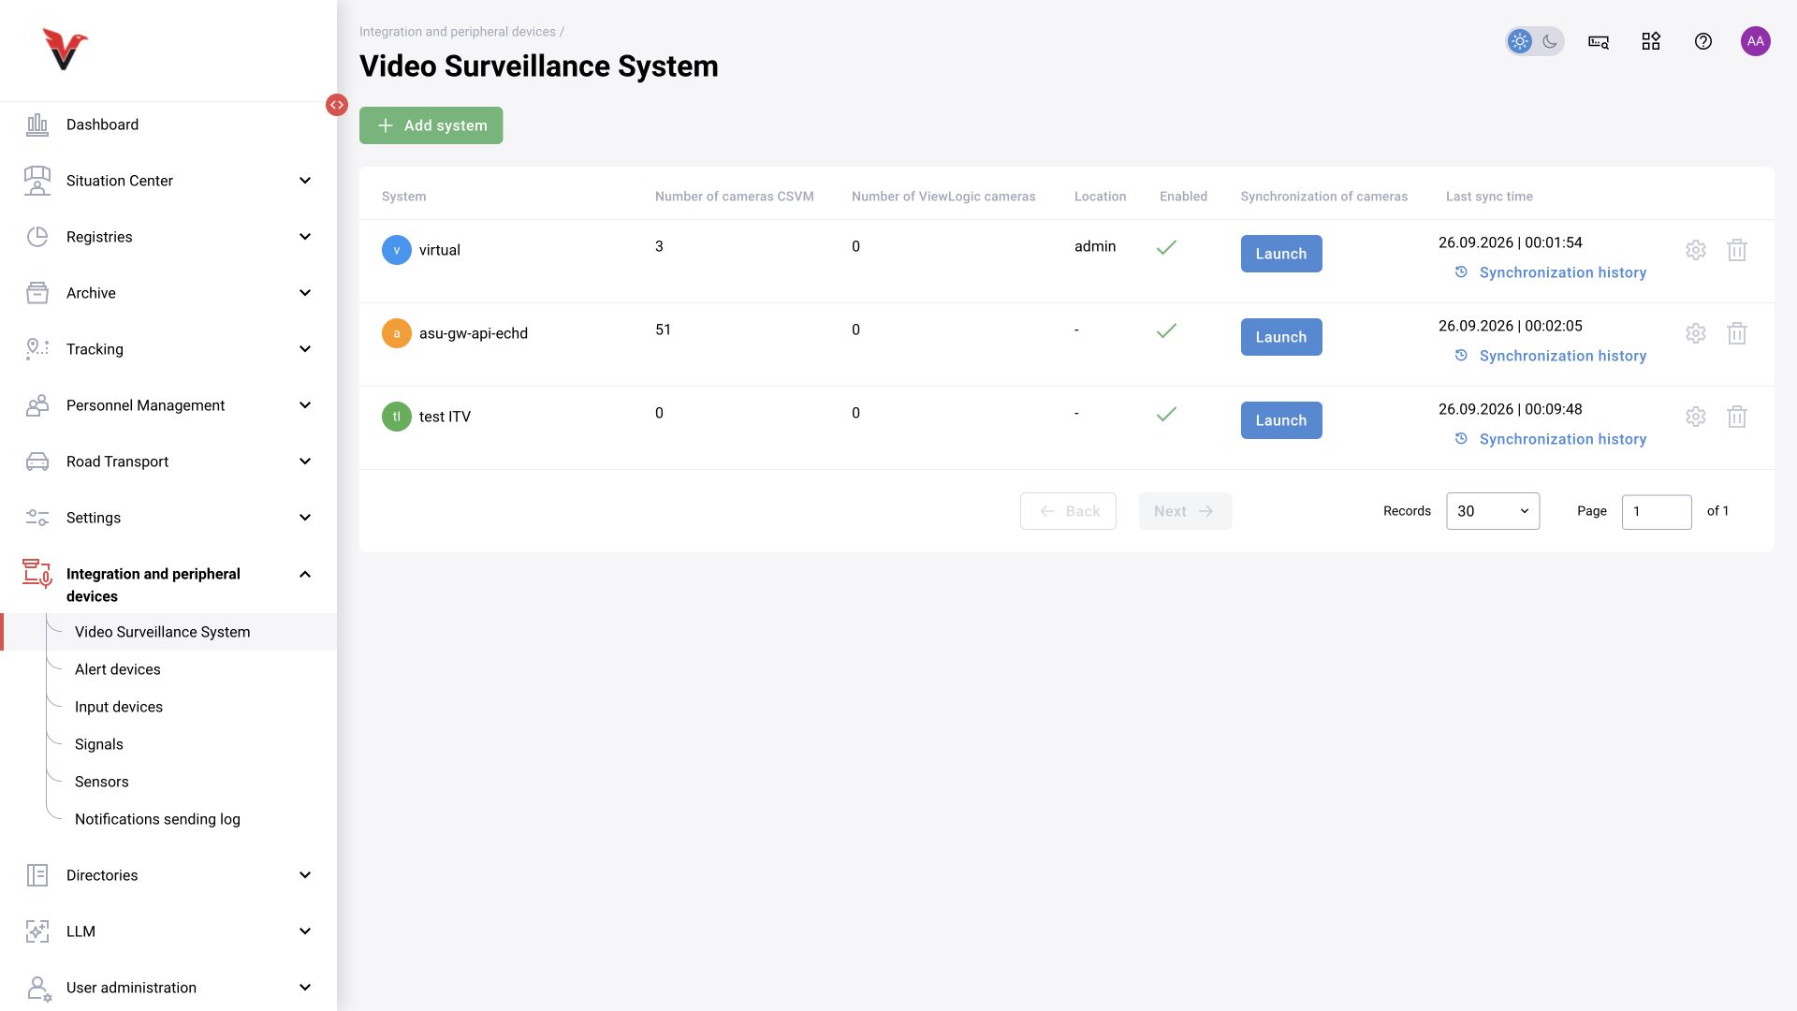Delete asu-gw-api-echd using trash icon
Image resolution: width=1797 pixels, height=1011 pixels.
(x=1736, y=333)
